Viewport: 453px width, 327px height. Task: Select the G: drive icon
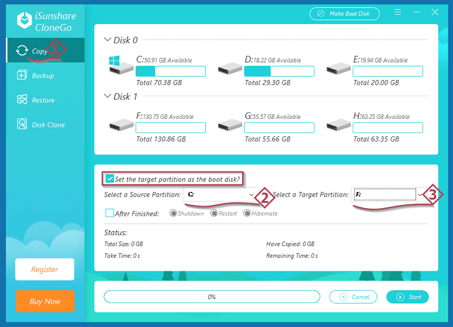[230, 125]
